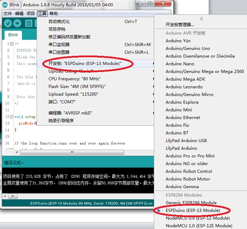Click the 编译完成 status message
Viewport: 247px width, 229px height.
(13, 162)
